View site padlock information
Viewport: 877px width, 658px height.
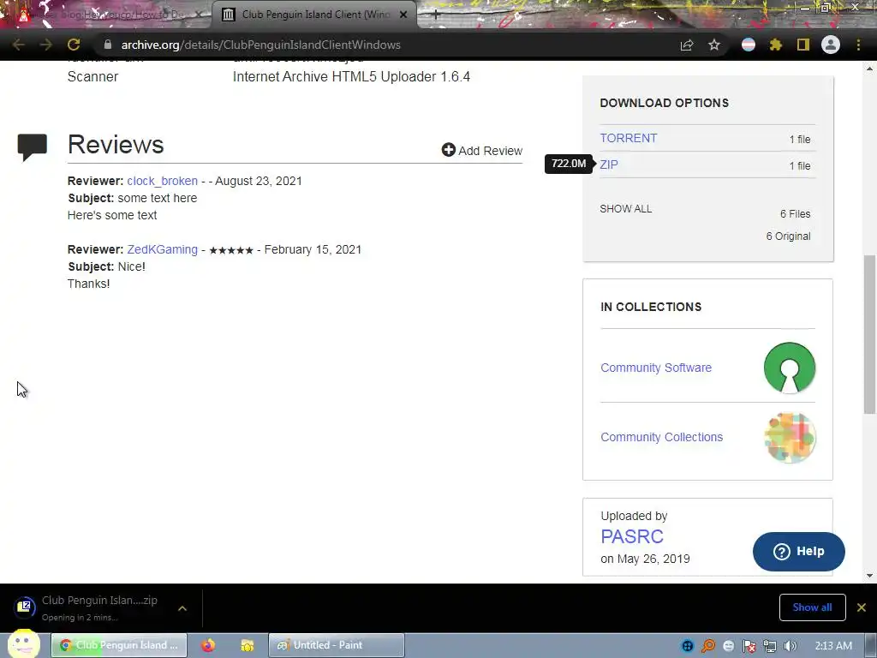[x=108, y=45]
